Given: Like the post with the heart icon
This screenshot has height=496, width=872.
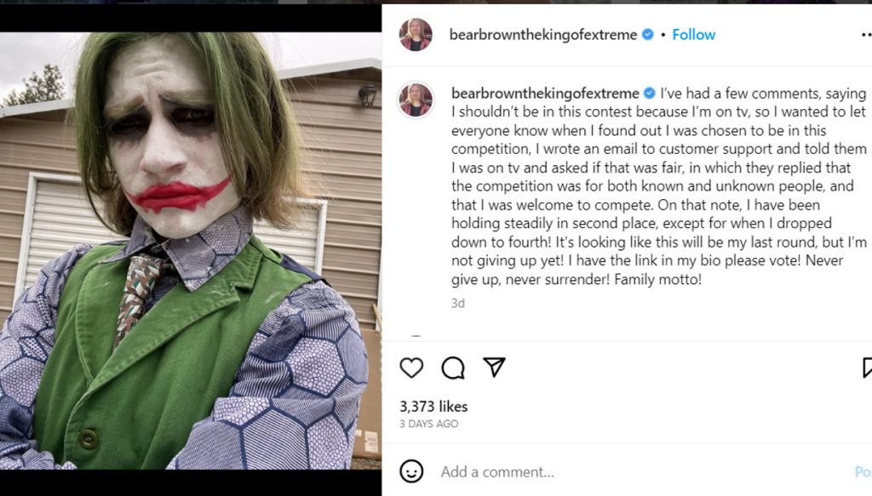Looking at the screenshot, I should pos(411,368).
